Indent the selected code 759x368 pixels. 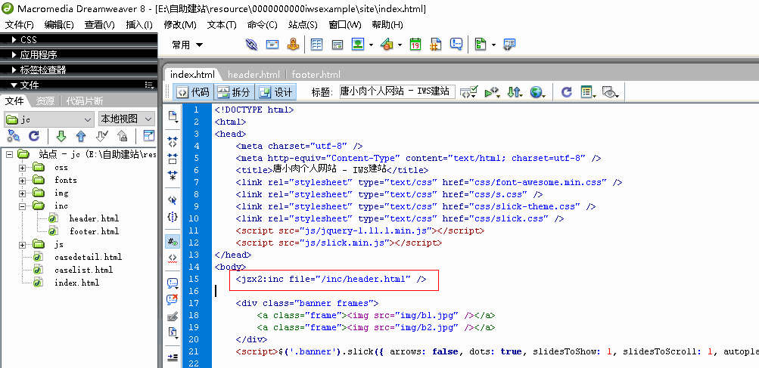tap(173, 357)
